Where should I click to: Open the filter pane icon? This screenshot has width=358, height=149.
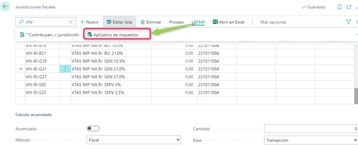pyautogui.click(x=348, y=22)
